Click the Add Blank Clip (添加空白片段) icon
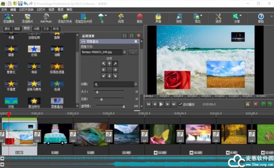This screenshot has width=274, height=168. click(84, 17)
